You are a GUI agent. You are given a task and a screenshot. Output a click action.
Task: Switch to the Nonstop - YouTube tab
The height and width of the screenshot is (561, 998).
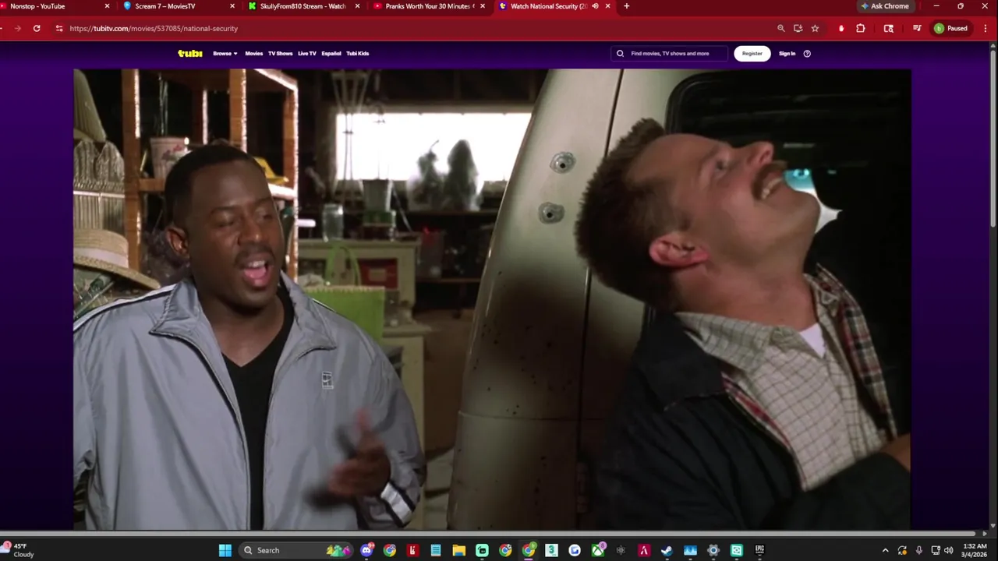[55, 6]
